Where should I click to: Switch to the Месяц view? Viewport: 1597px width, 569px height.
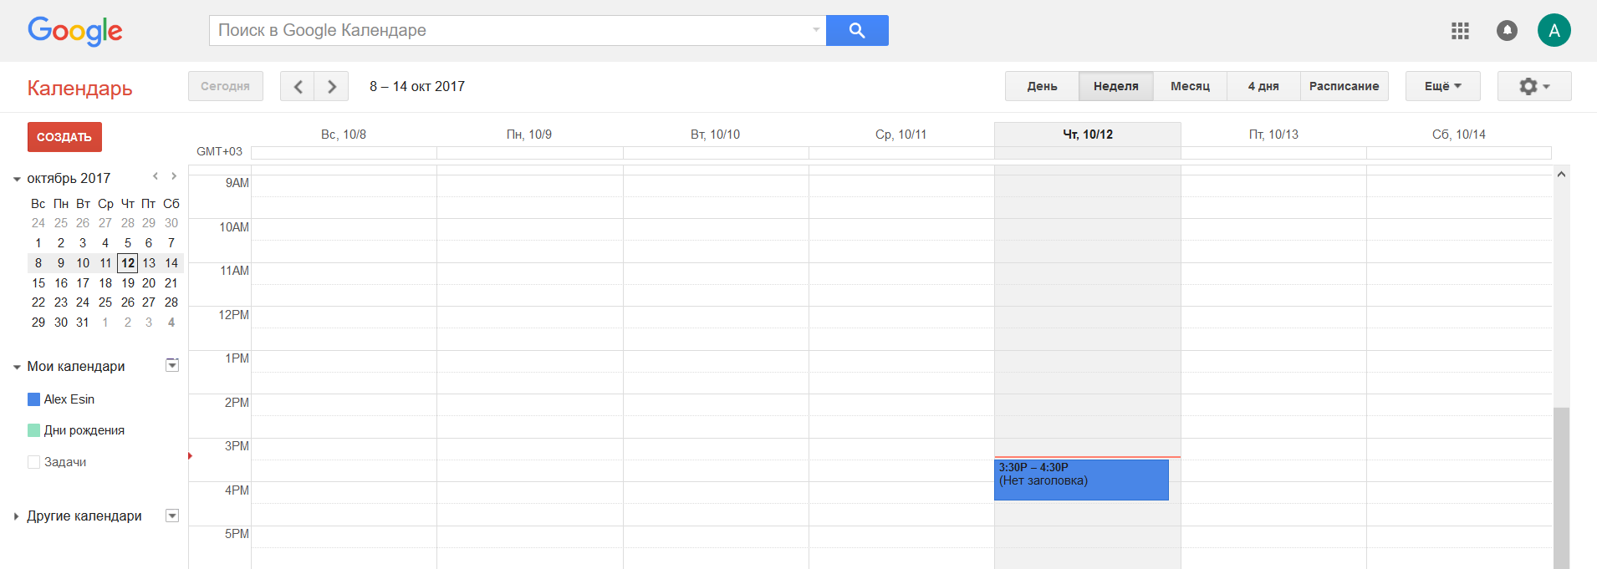click(1190, 86)
